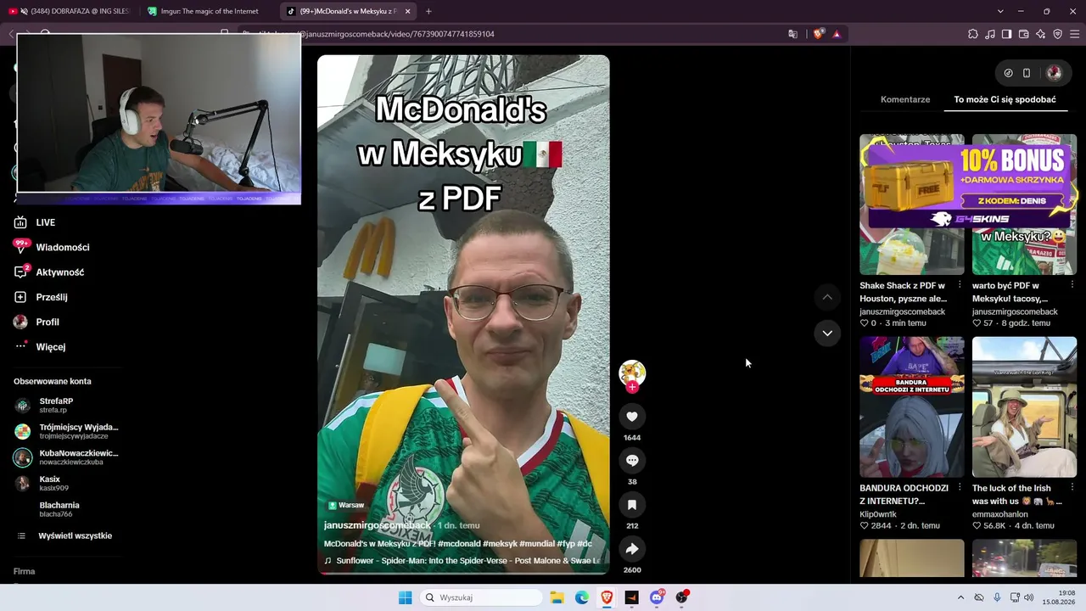Follow the author via the plus avatar
The height and width of the screenshot is (611, 1086).
tap(632, 387)
